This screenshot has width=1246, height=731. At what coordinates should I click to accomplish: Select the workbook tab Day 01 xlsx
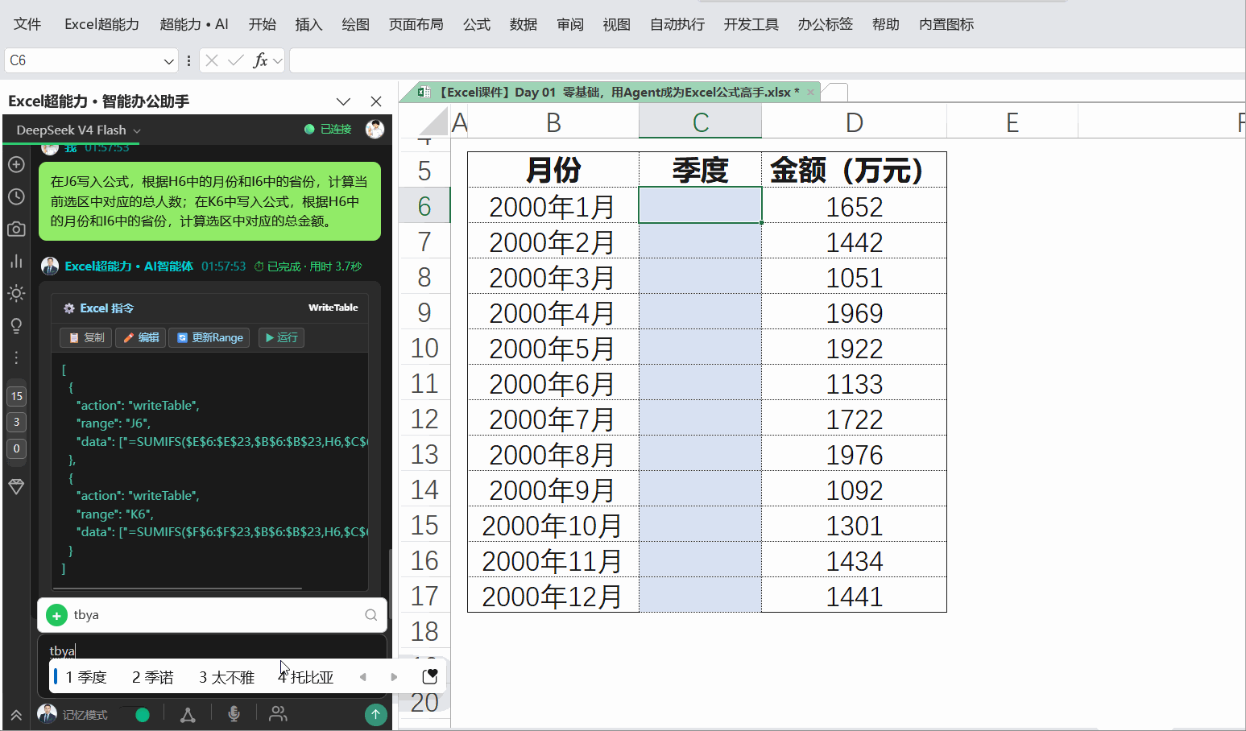[618, 92]
